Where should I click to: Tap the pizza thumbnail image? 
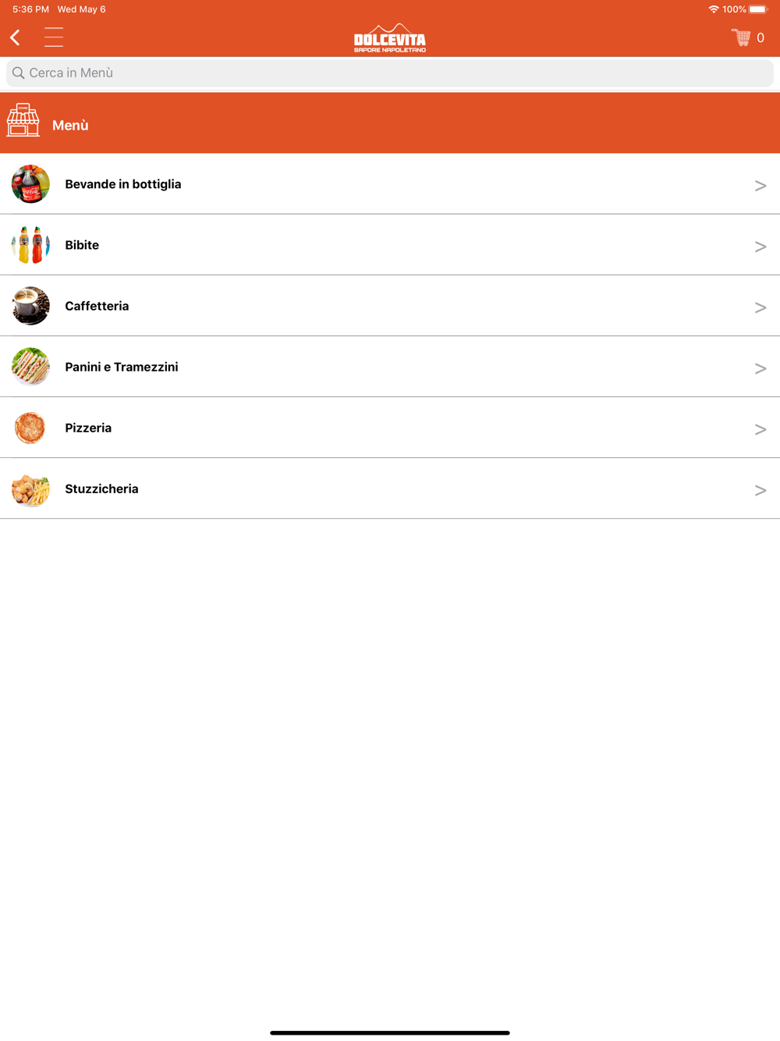coord(30,428)
